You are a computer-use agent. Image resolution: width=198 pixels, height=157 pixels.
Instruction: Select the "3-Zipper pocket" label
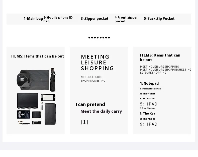pos(94,19)
